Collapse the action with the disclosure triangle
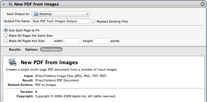The image size is (207, 102). click(x=4, y=4)
